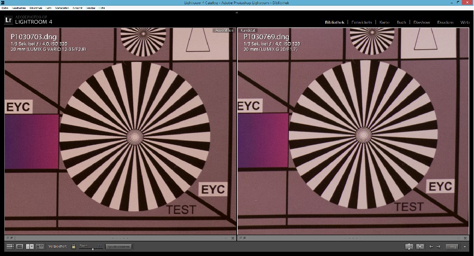Select the Compare view XY icon
The height and width of the screenshot is (256, 474).
pos(30,247)
